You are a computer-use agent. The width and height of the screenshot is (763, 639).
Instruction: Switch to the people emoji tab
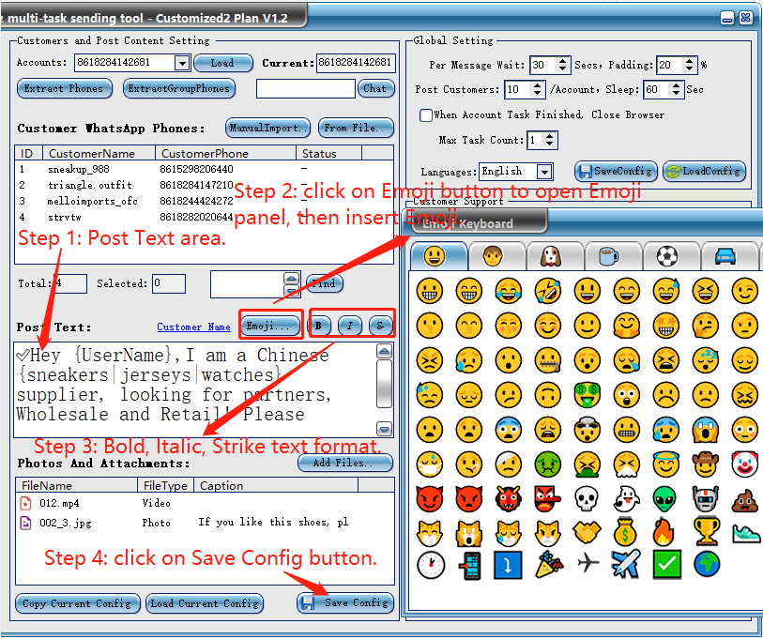click(496, 256)
